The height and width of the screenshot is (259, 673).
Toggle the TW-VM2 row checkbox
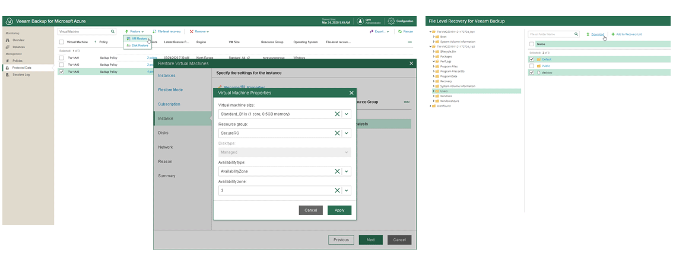(61, 65)
